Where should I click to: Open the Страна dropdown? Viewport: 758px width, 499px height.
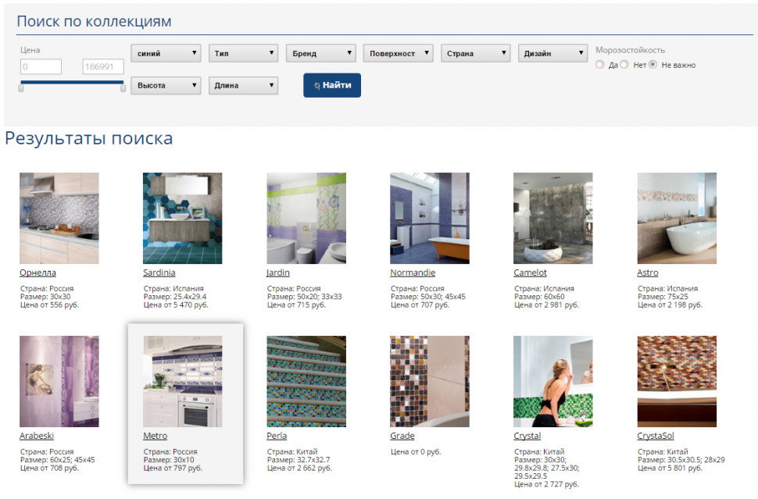[x=476, y=53]
